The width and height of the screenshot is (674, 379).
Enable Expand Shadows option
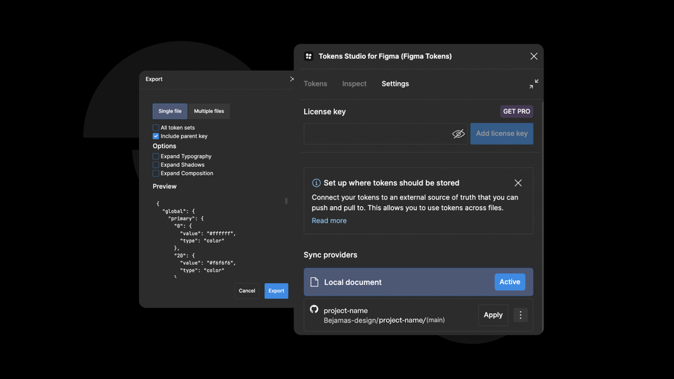pos(156,165)
